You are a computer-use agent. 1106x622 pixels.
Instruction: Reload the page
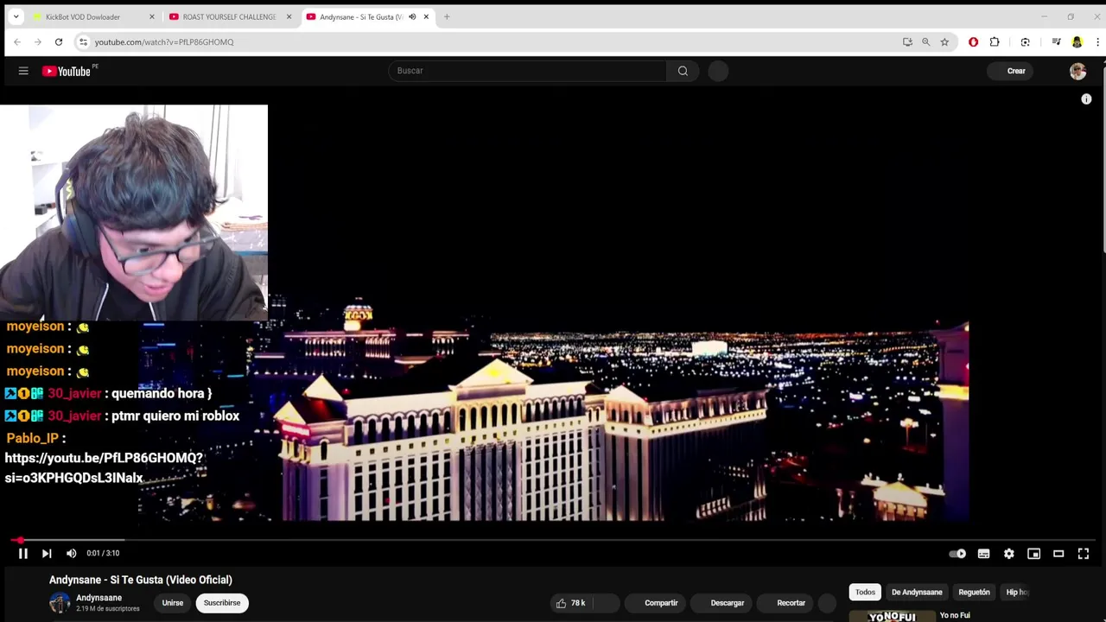pyautogui.click(x=59, y=41)
